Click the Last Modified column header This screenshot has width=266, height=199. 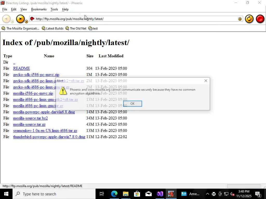coord(111,56)
